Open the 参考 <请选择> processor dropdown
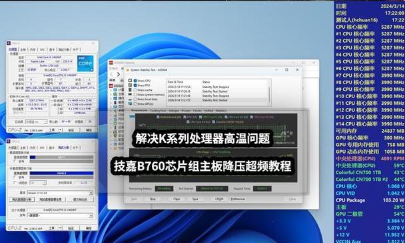 pos(60,216)
